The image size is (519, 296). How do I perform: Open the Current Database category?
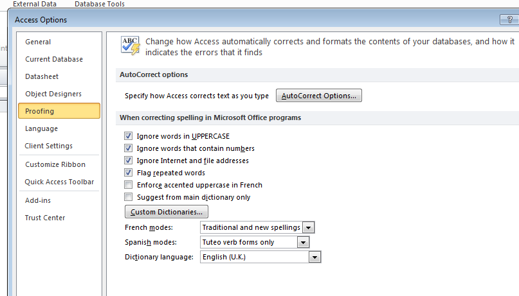54,59
